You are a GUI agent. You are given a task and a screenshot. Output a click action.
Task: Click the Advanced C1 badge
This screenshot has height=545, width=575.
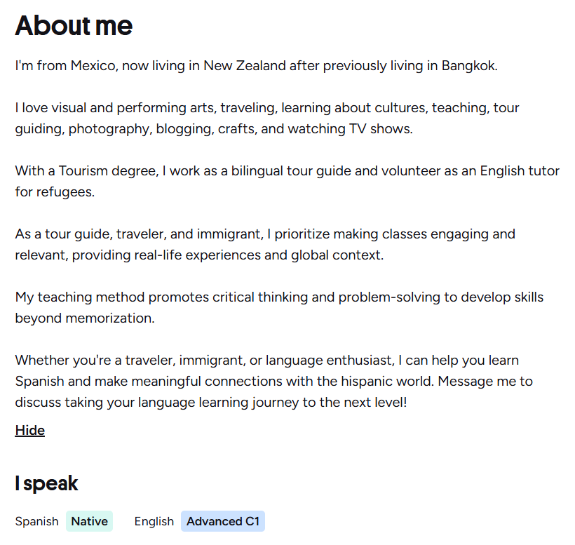pos(223,521)
